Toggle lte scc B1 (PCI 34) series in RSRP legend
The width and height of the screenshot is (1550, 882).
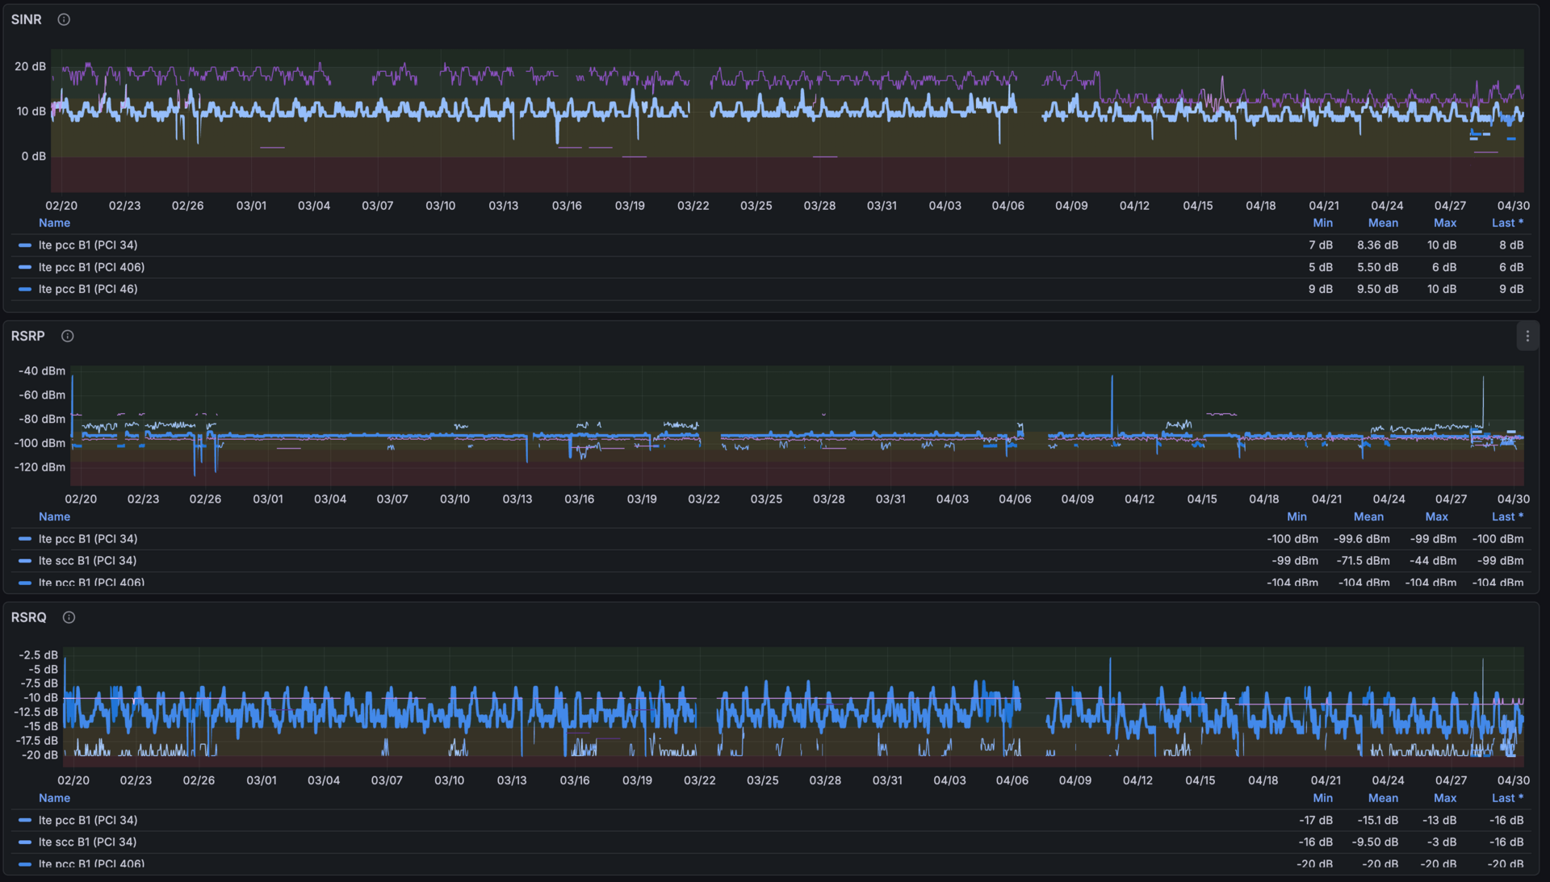click(87, 561)
